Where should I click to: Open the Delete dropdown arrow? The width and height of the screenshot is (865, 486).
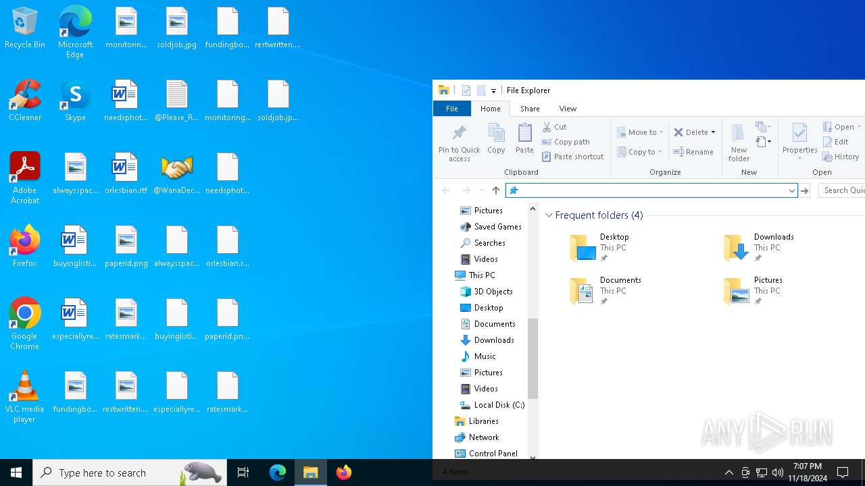coord(713,132)
